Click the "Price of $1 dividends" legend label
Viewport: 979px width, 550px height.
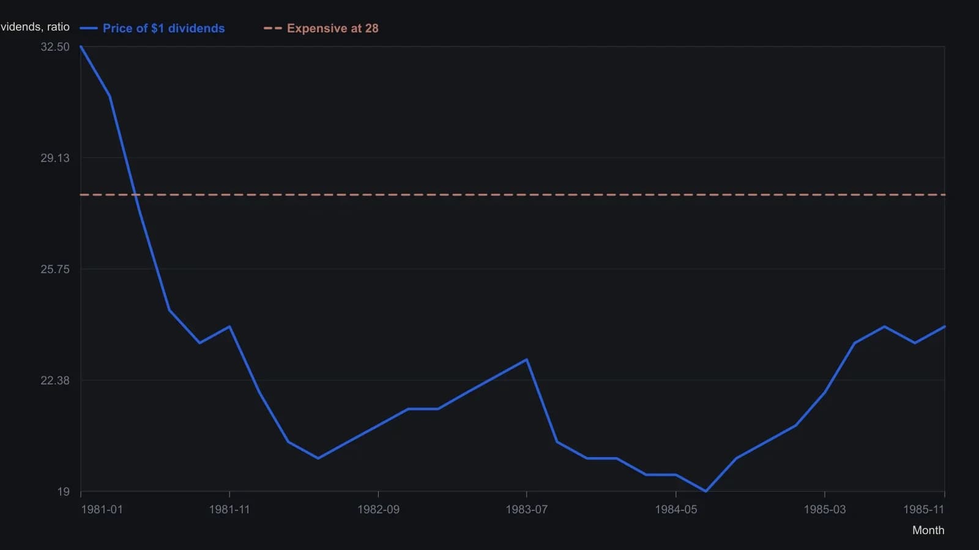point(163,28)
